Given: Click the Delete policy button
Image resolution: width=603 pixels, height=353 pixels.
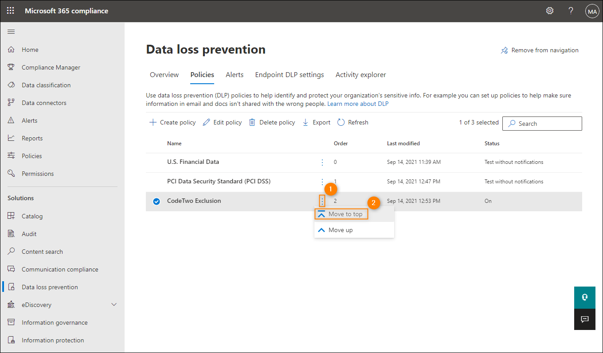Looking at the screenshot, I should coord(272,122).
